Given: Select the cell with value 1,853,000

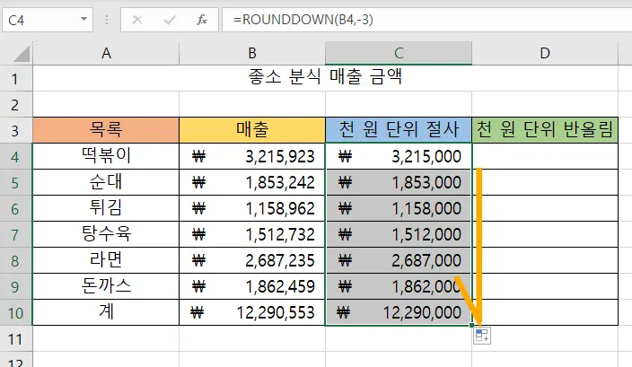Looking at the screenshot, I should (x=399, y=182).
